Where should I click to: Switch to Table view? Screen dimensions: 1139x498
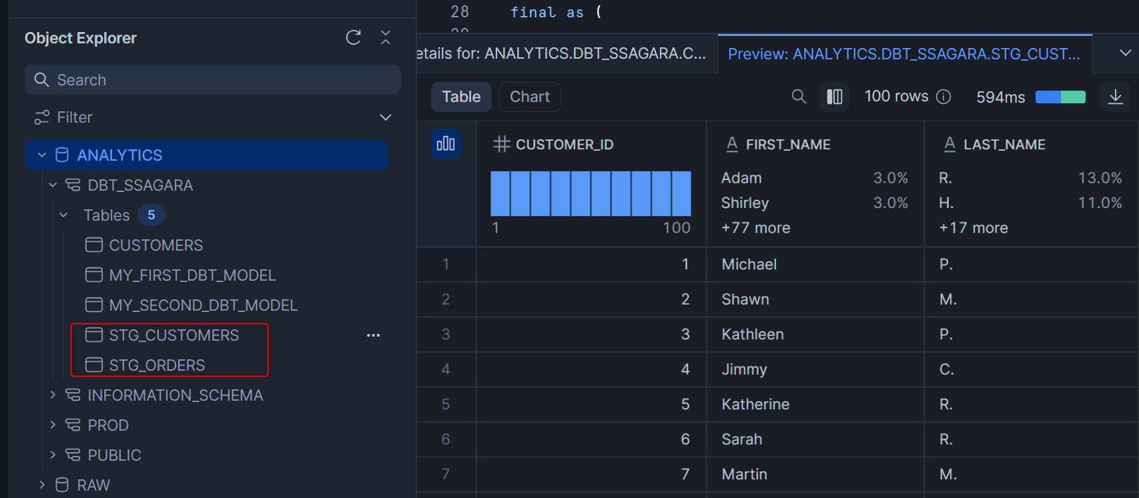click(x=461, y=97)
